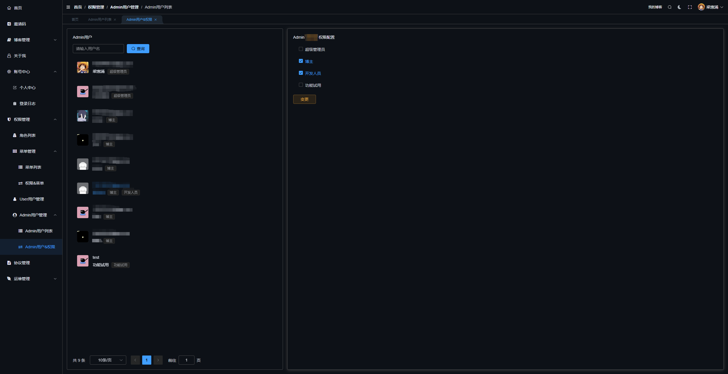Click the search magnifier icon in header
The height and width of the screenshot is (374, 728).
(669, 7)
